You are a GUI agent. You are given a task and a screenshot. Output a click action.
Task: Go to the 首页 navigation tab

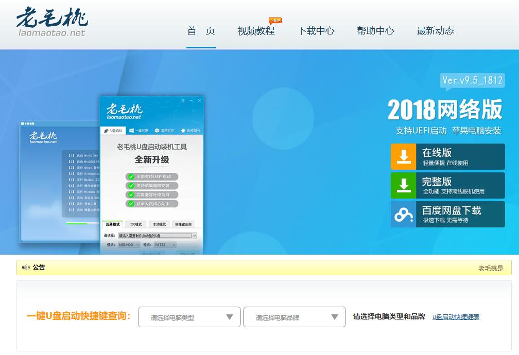pyautogui.click(x=201, y=31)
